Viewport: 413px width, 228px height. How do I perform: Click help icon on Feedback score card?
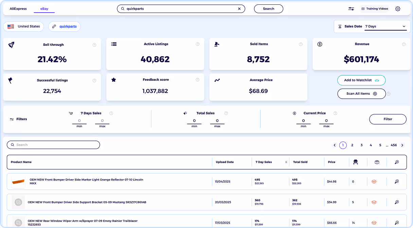[197, 80]
